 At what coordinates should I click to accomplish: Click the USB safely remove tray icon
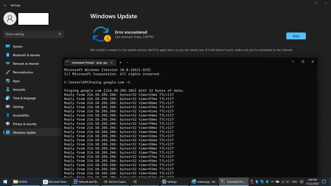click(x=252, y=182)
